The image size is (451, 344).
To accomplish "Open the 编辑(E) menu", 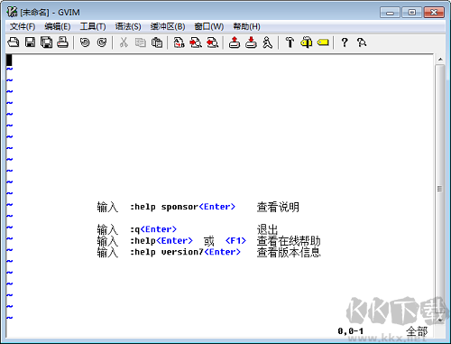I will tap(58, 26).
